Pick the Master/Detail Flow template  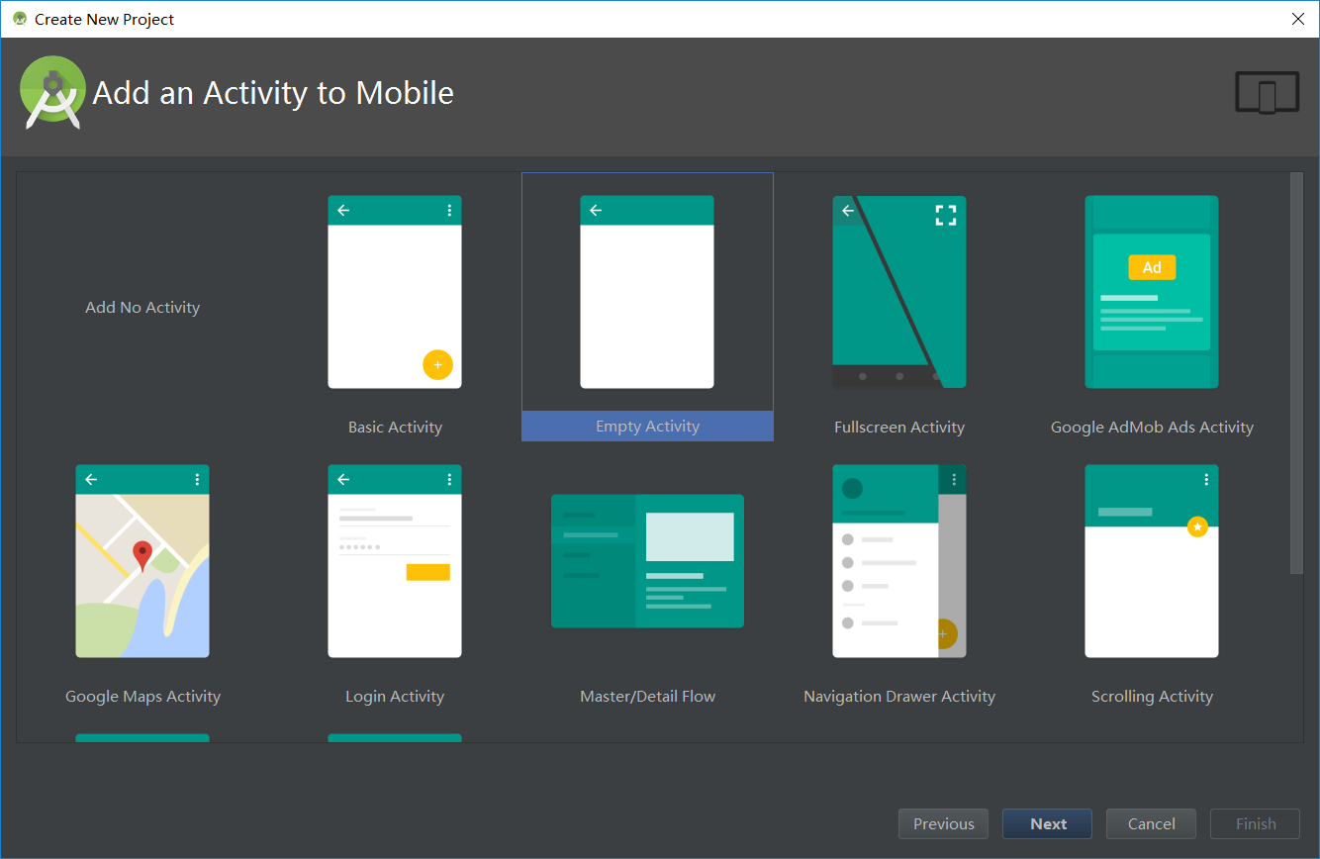[647, 561]
